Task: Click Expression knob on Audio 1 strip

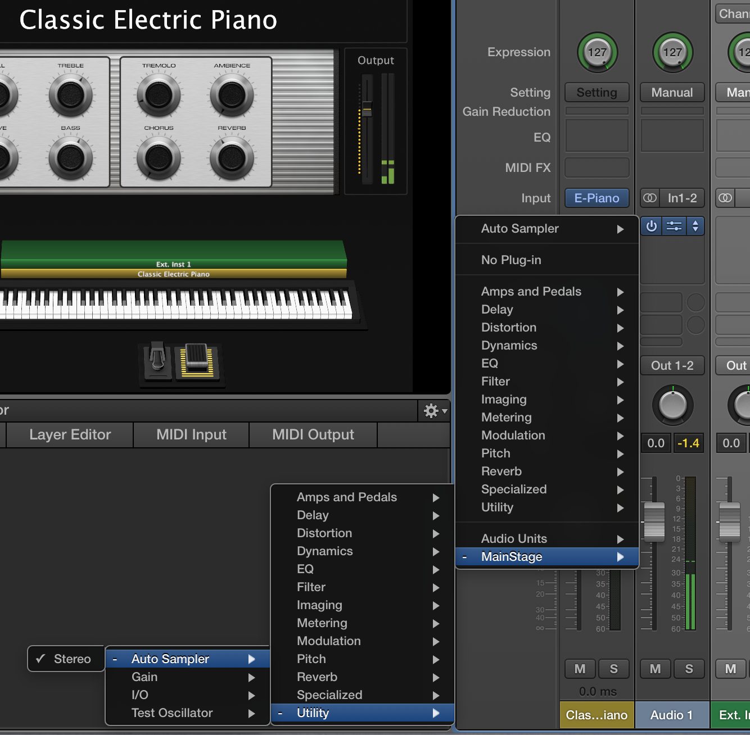Action: click(672, 52)
